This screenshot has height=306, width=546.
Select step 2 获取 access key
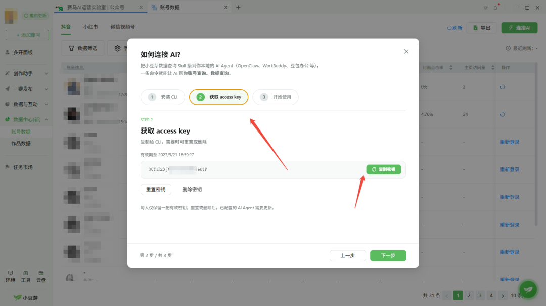(x=219, y=97)
